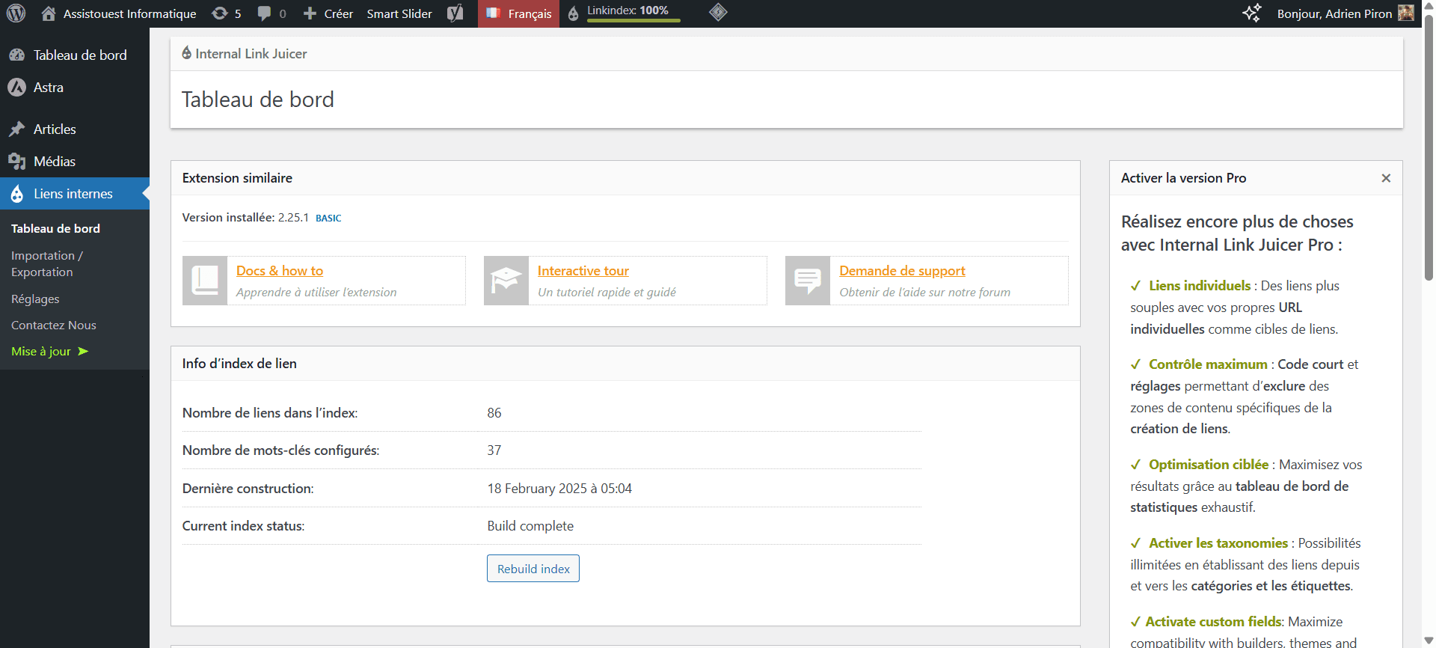1436x648 pixels.
Task: Go to Réglages submenu item
Action: 35,299
